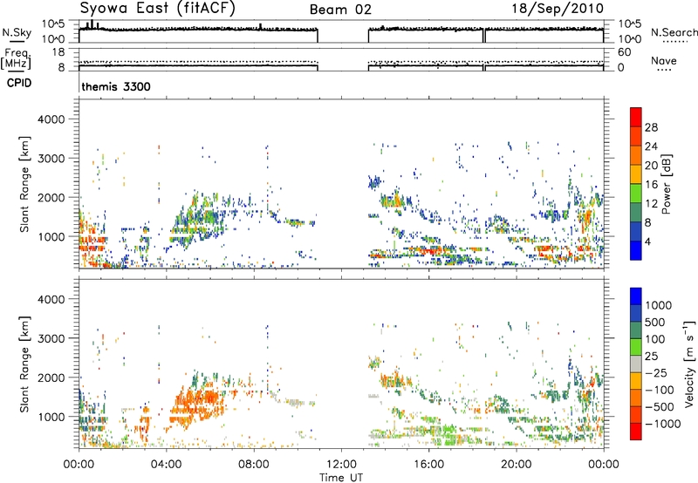Viewport: 698px width, 483px height.
Task: Click '4000' on the power panel axis
Action: [x=51, y=119]
